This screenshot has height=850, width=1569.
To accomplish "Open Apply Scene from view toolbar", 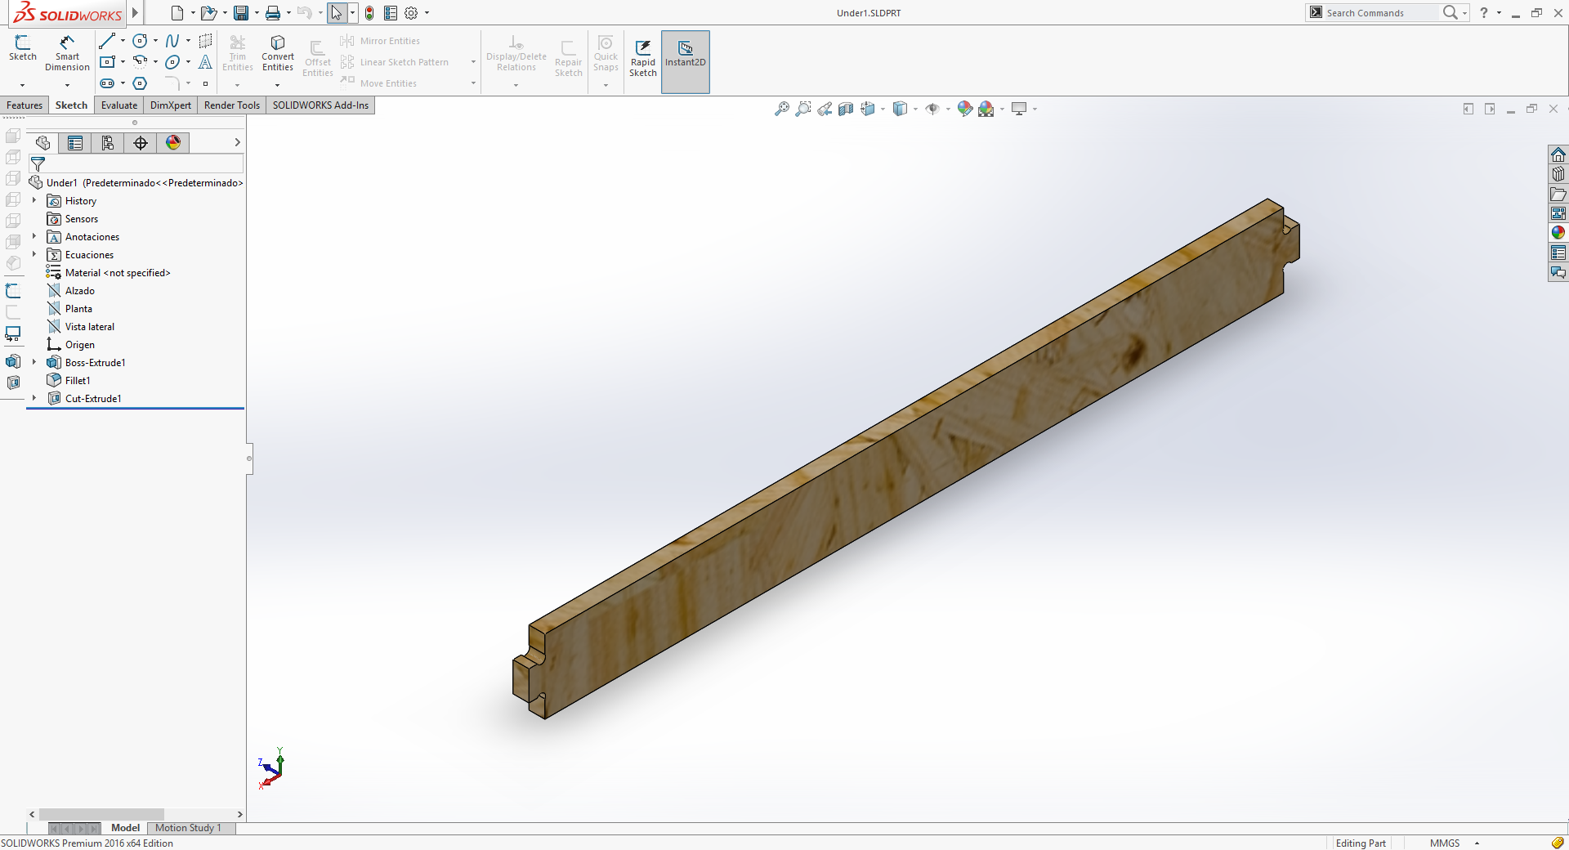I will (986, 109).
